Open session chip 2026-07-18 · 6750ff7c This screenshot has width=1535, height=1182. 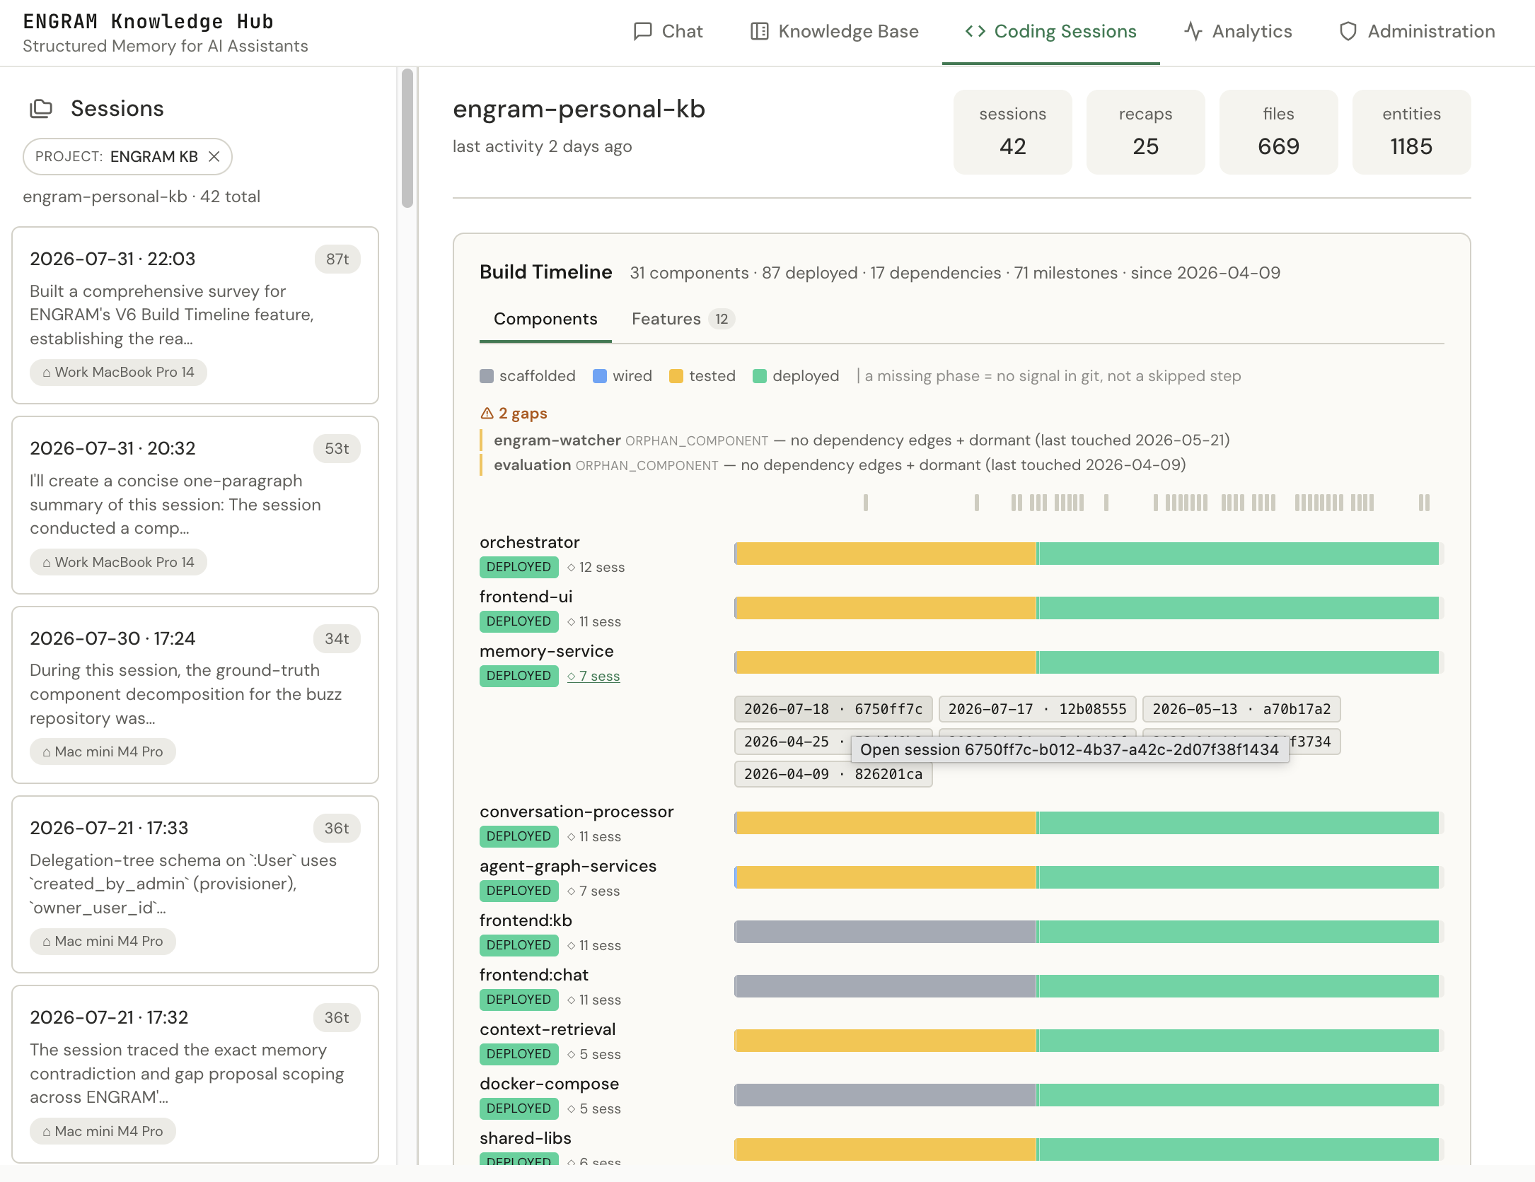tap(833, 710)
